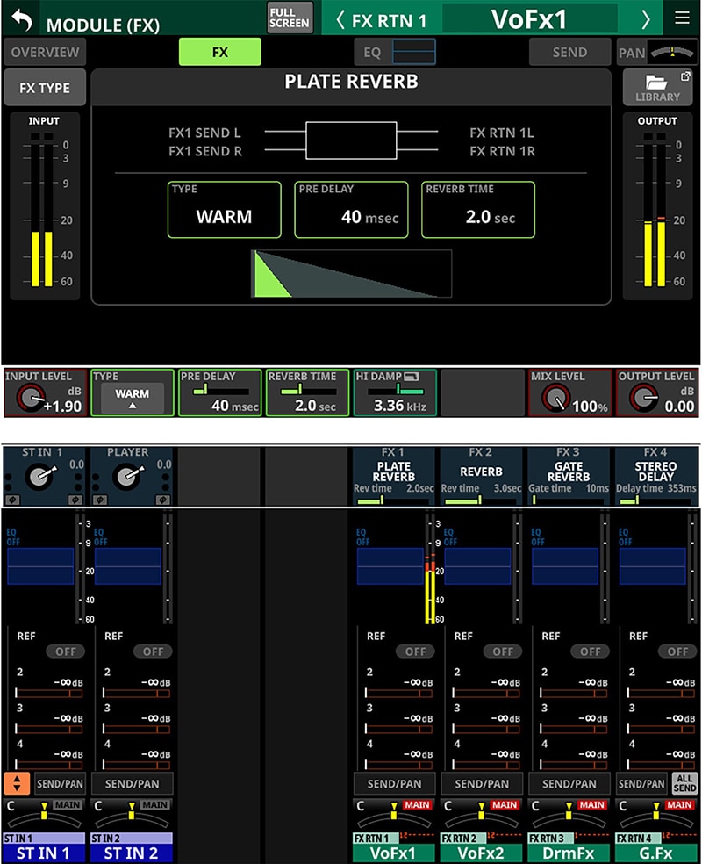The height and width of the screenshot is (864, 702).
Task: Toggle REF OFF on VoFx1 channel
Action: [x=415, y=652]
